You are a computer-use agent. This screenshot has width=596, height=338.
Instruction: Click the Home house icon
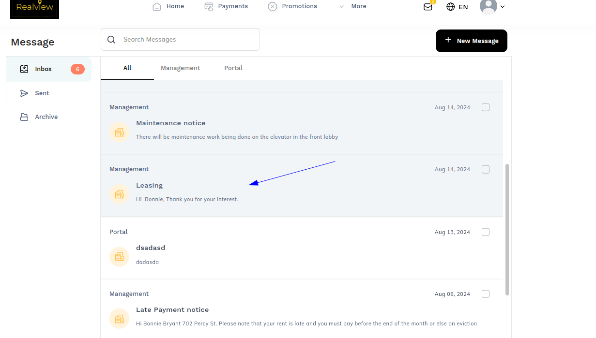click(x=156, y=7)
